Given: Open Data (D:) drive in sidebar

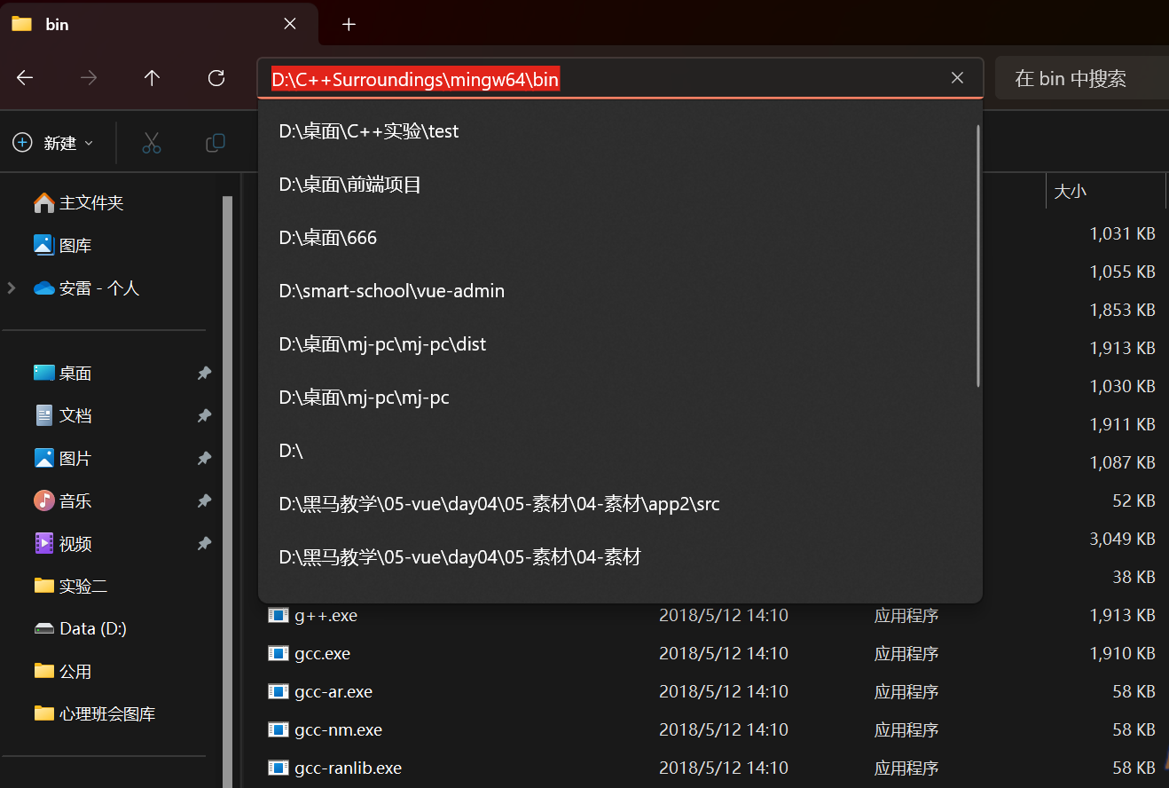Looking at the screenshot, I should pos(80,629).
